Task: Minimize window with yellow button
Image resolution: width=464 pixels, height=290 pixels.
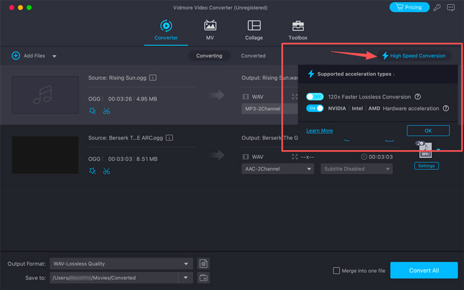Action: pyautogui.click(x=20, y=8)
